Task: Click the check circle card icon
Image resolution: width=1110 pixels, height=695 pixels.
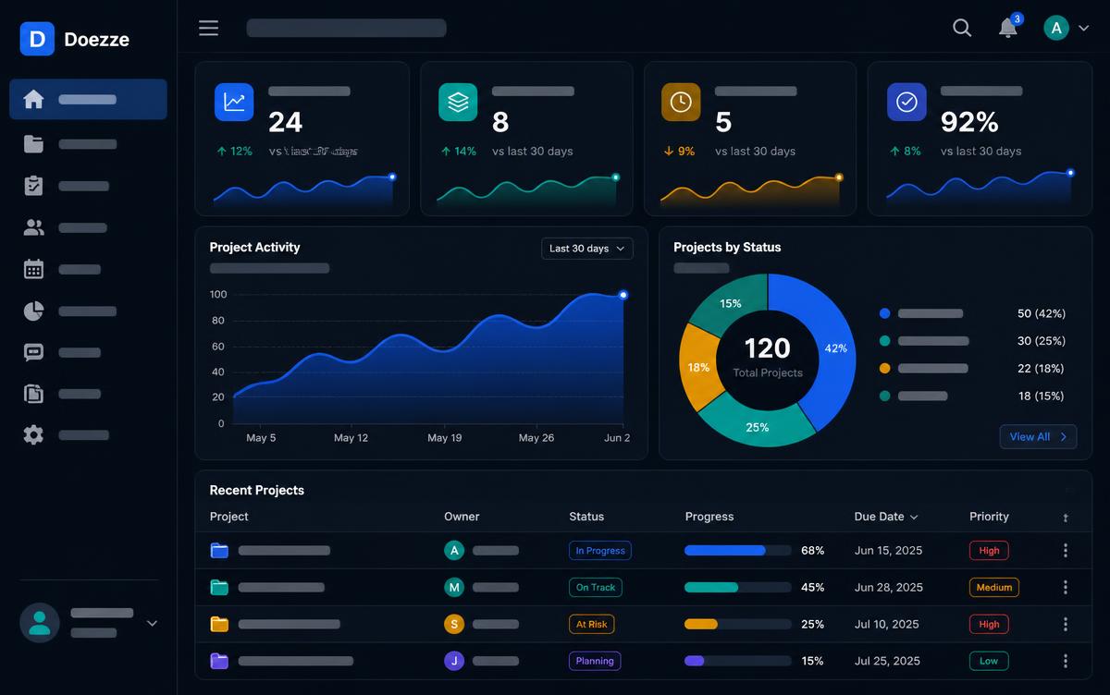Action: coord(906,103)
